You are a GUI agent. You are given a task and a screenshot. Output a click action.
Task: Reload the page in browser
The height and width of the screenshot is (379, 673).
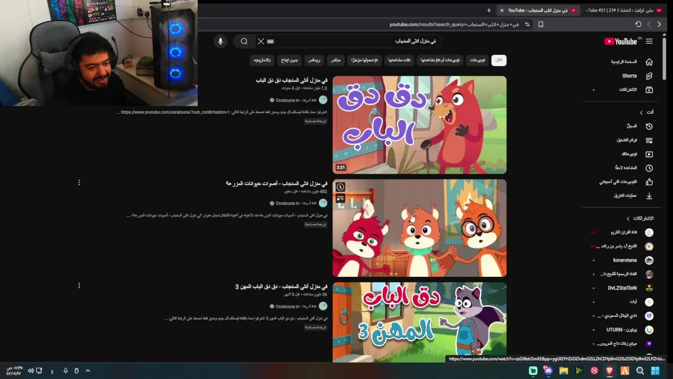click(x=638, y=24)
